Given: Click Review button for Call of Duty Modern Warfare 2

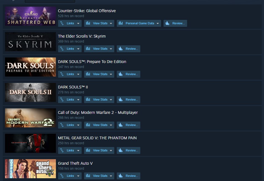Looking at the screenshot, I should pyautogui.click(x=128, y=125).
